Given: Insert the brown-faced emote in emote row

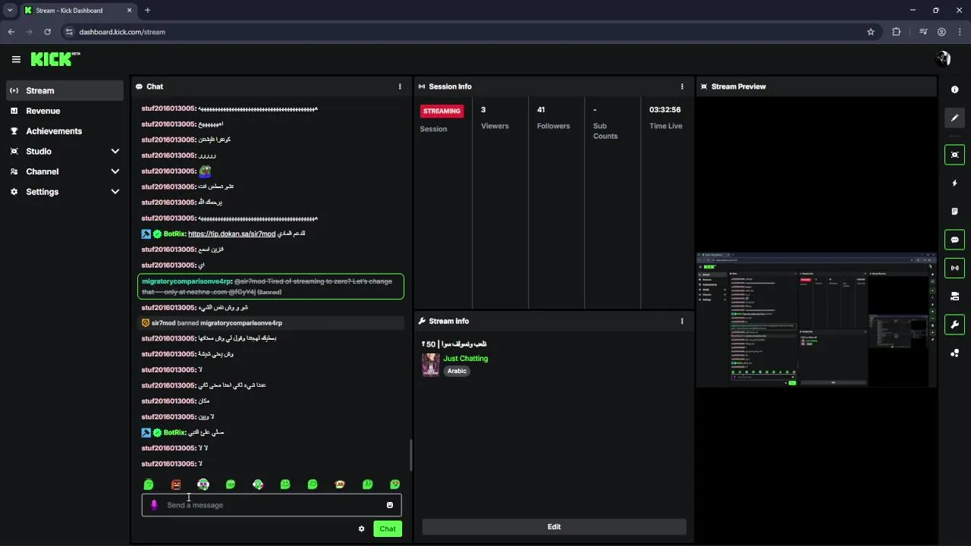Looking at the screenshot, I should 340,484.
